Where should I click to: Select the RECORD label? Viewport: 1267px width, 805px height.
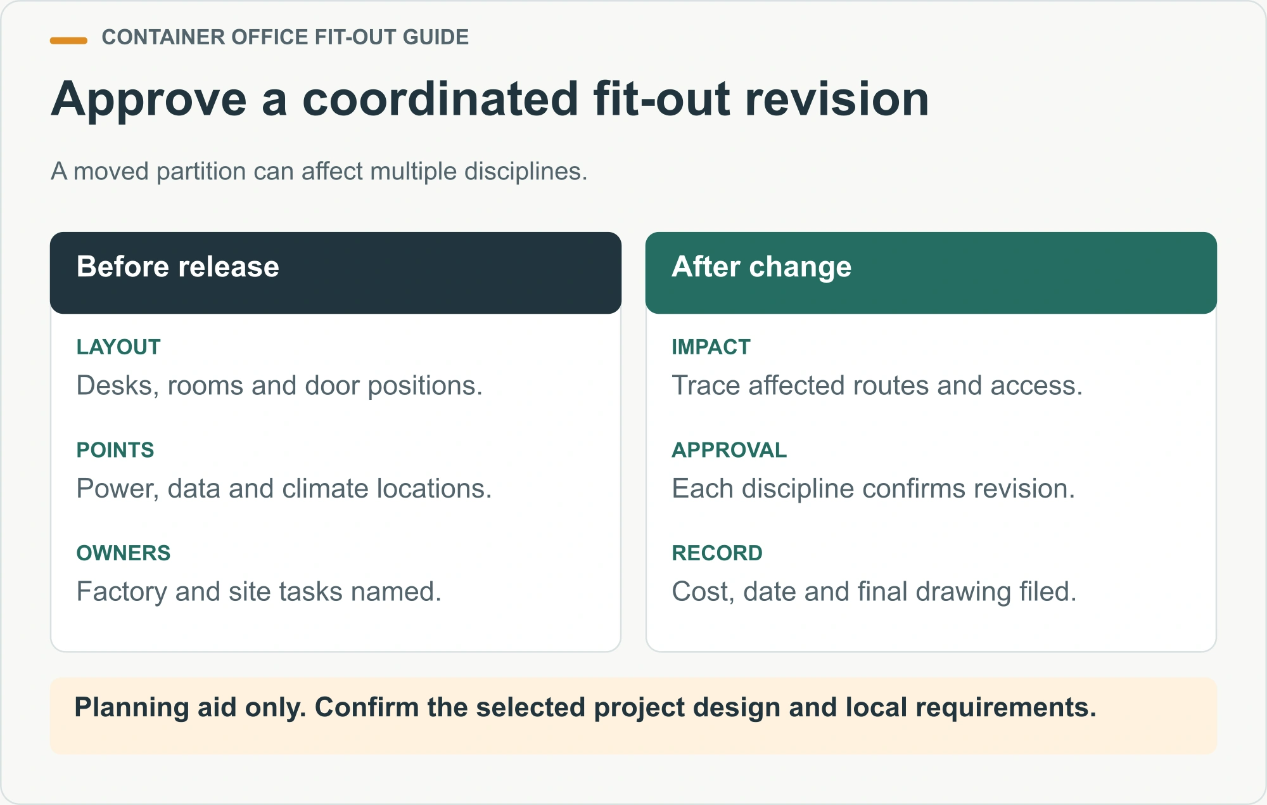(717, 553)
